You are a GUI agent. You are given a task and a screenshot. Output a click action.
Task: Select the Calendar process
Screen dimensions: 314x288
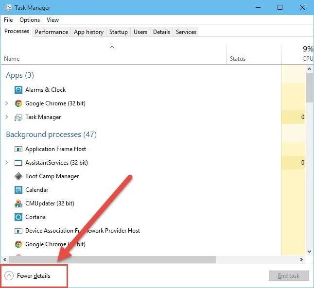pyautogui.click(x=36, y=190)
